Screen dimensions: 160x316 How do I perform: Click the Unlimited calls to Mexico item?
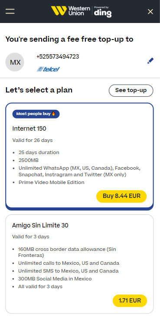(x=69, y=263)
